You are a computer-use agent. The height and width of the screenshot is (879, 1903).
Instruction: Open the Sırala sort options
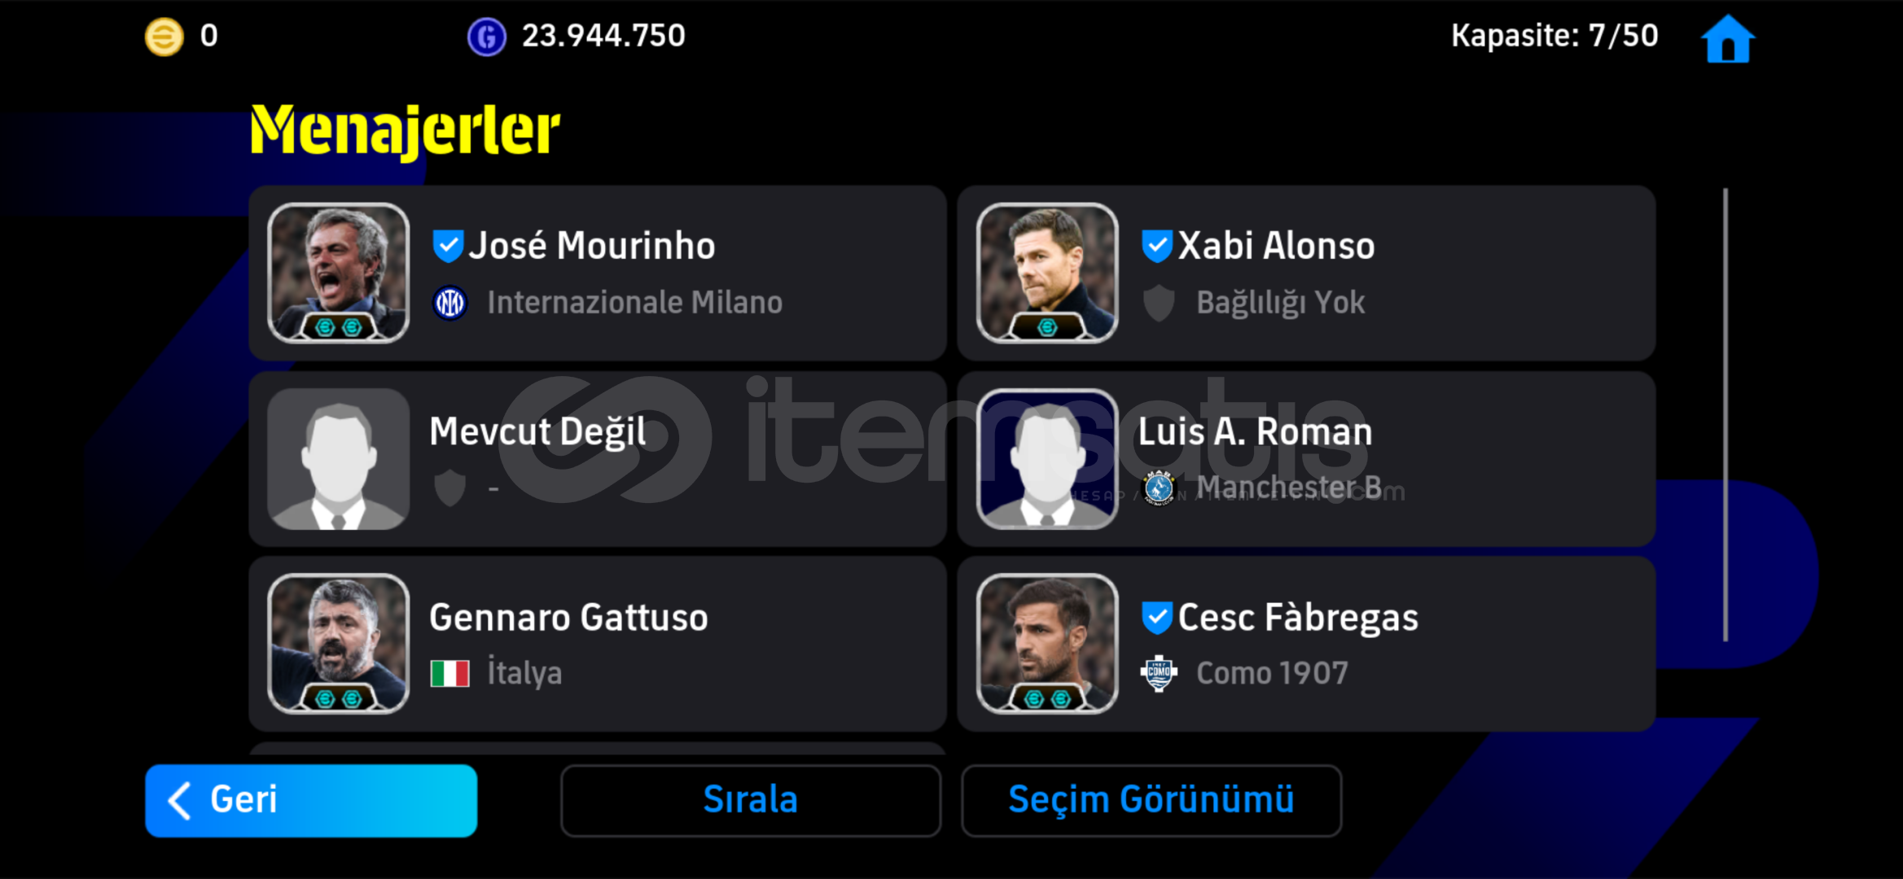tap(750, 800)
